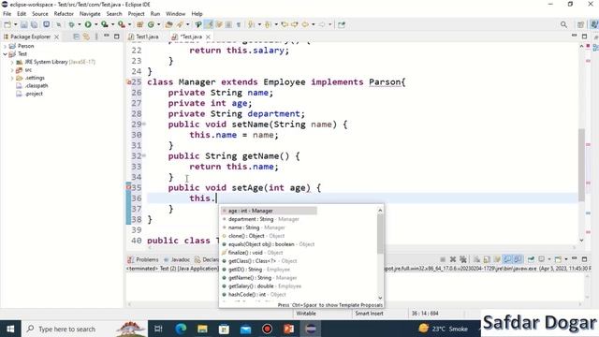
Task: Click the Save All toolbar icon
Action: click(34, 24)
